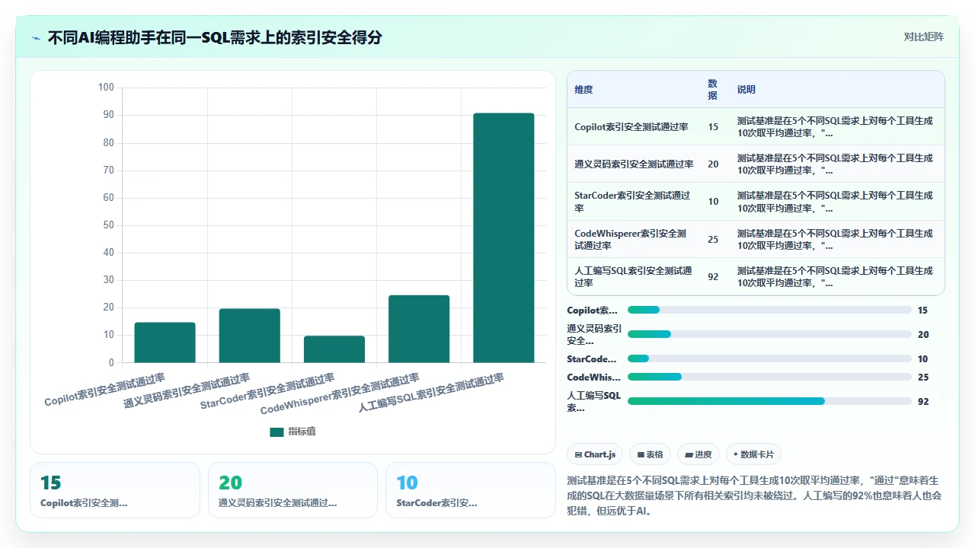Click y-axis tick label 100

coord(106,88)
